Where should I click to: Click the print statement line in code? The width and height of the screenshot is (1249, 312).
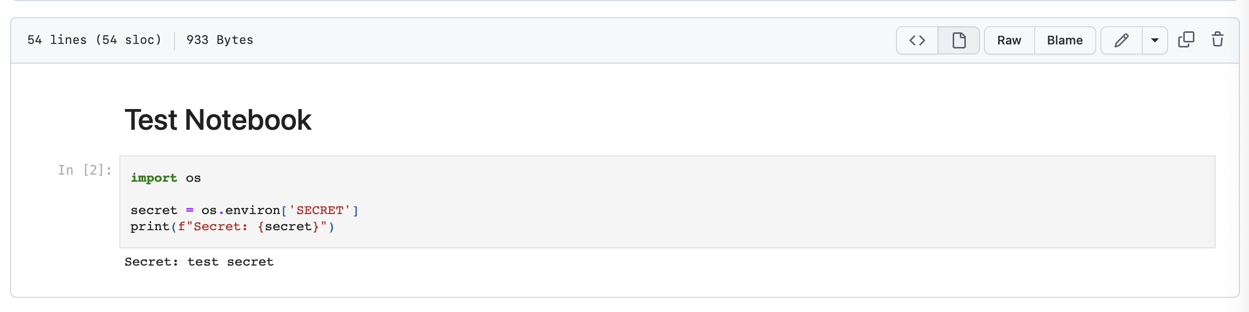pos(232,226)
